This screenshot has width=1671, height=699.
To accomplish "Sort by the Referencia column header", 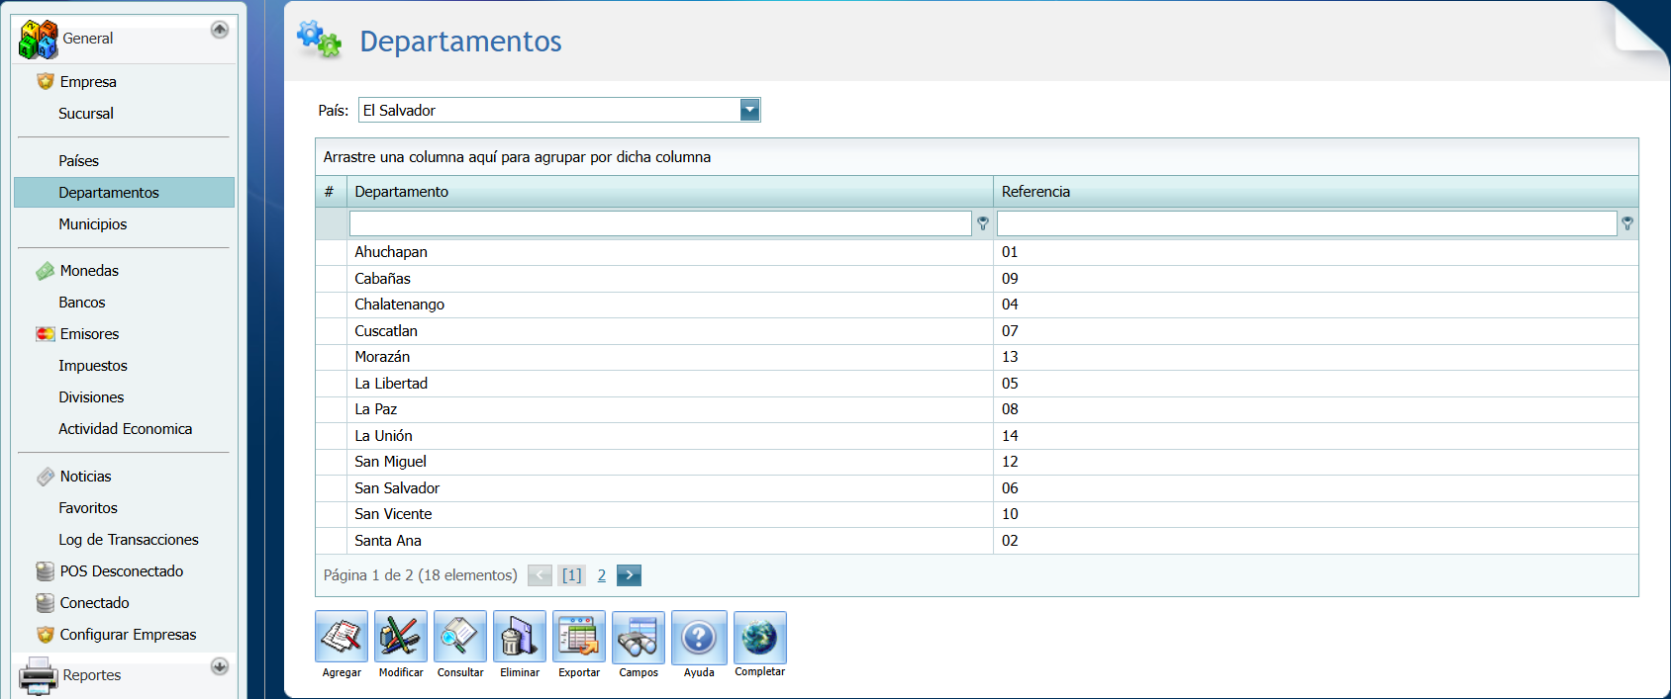I will (1035, 192).
